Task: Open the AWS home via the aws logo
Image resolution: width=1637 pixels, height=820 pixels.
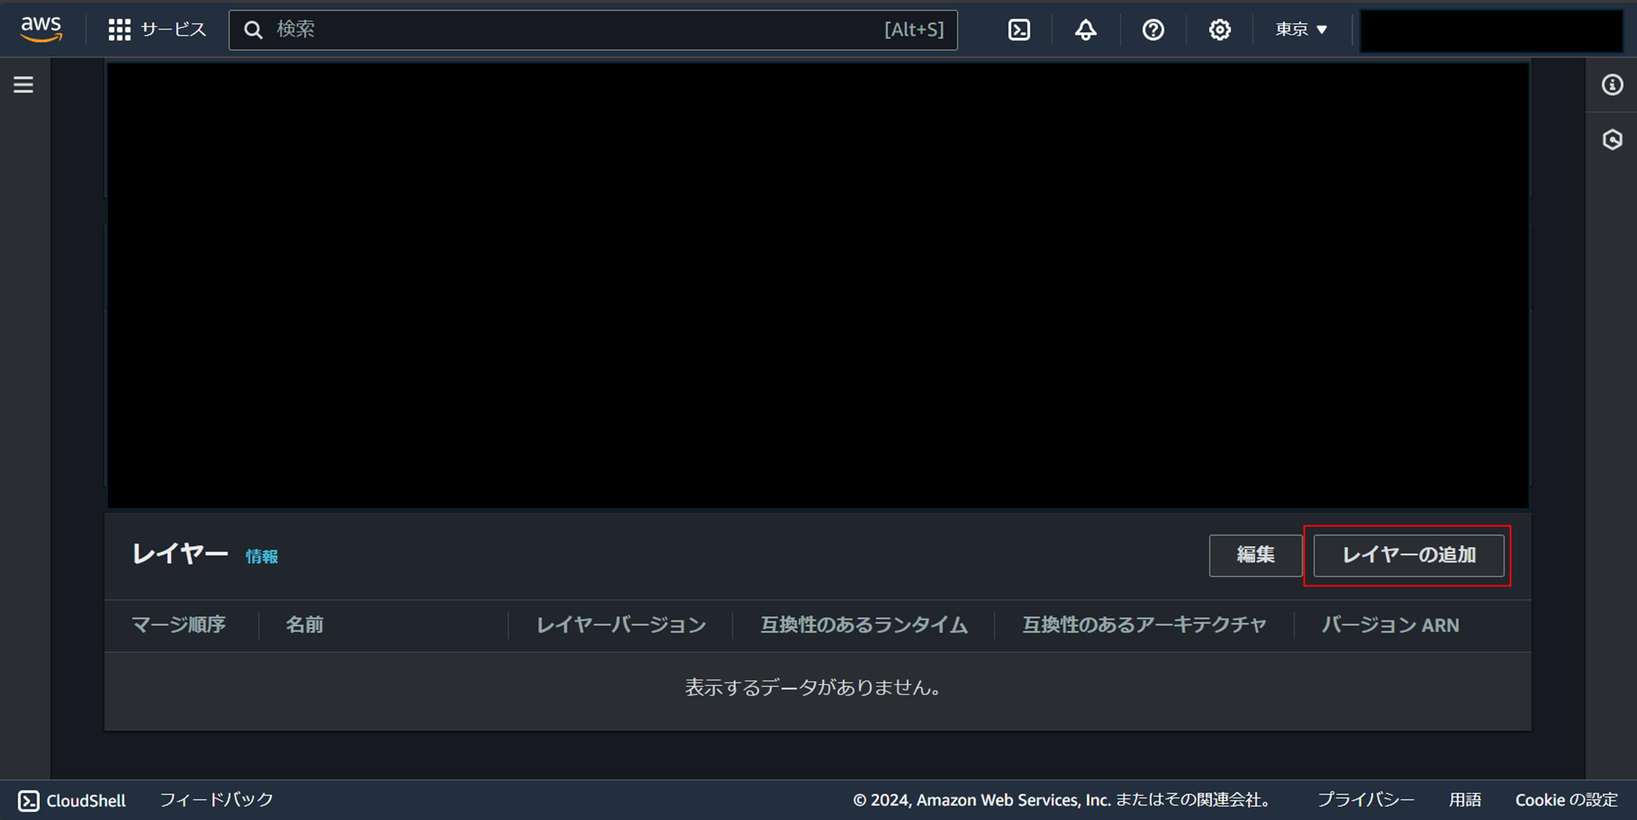Action: pos(40,29)
